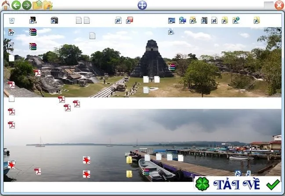285x196 pixels.
Task: Select the PDF icon on the lake water
Action: pyautogui.click(x=38, y=171)
